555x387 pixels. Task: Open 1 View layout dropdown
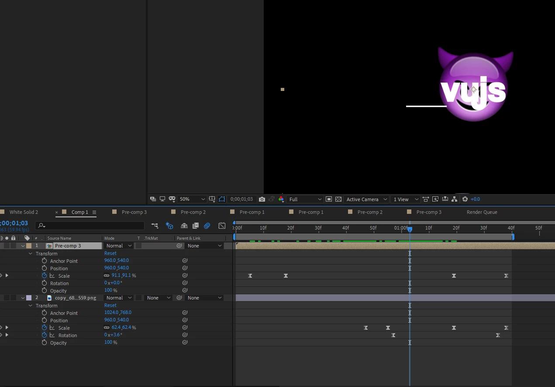point(406,199)
